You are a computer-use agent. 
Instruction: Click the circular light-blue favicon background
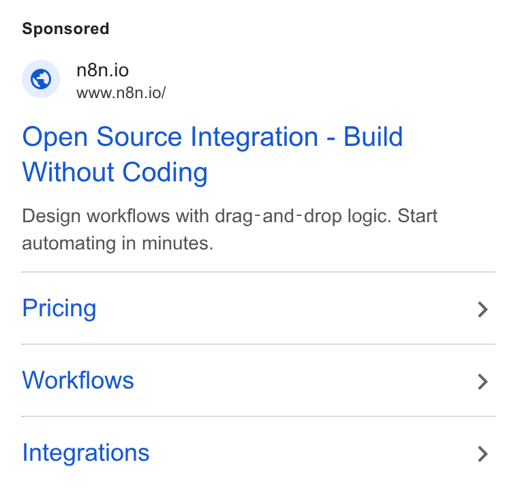41,79
